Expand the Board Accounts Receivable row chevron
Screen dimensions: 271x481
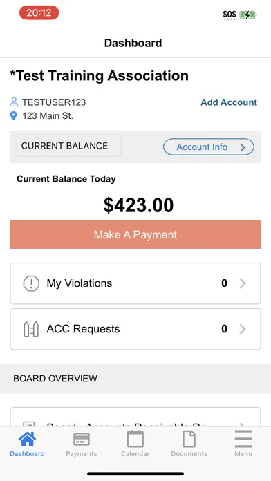pyautogui.click(x=243, y=424)
